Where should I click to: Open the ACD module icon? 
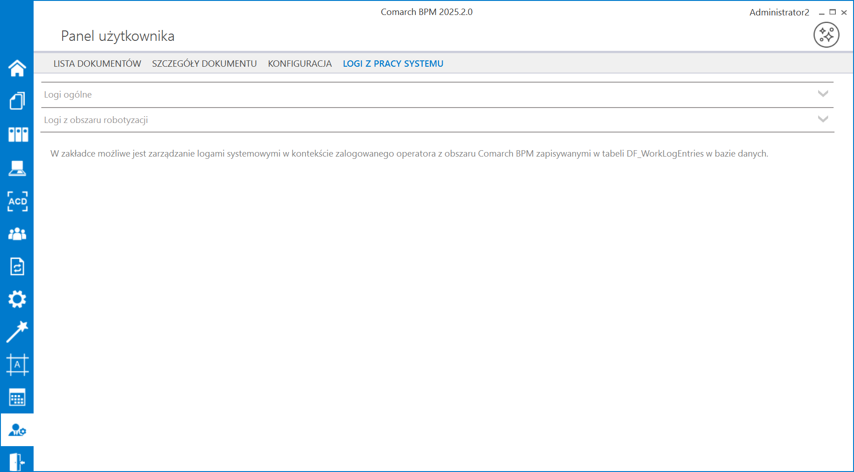(x=18, y=201)
